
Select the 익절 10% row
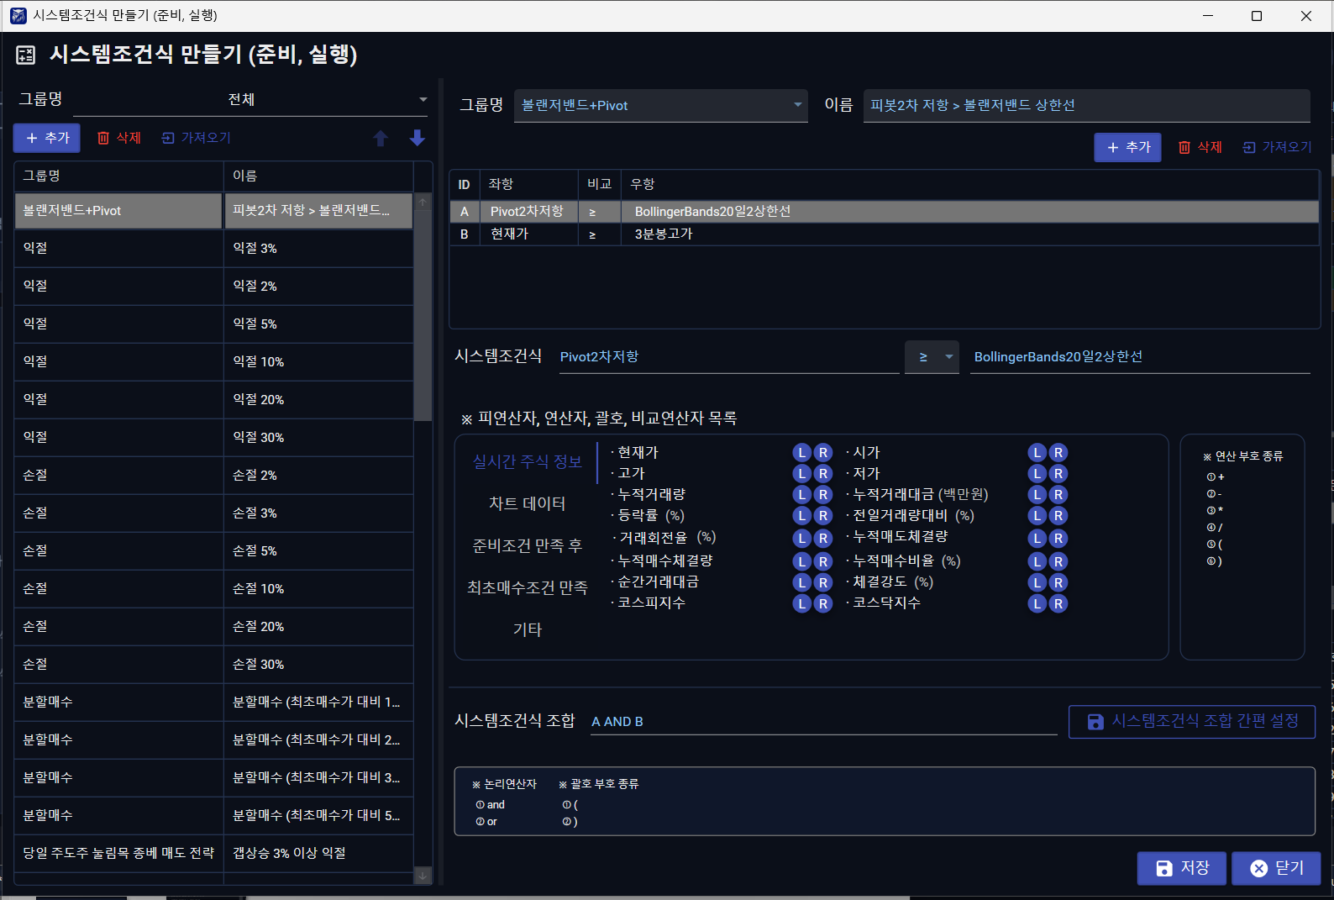(214, 362)
